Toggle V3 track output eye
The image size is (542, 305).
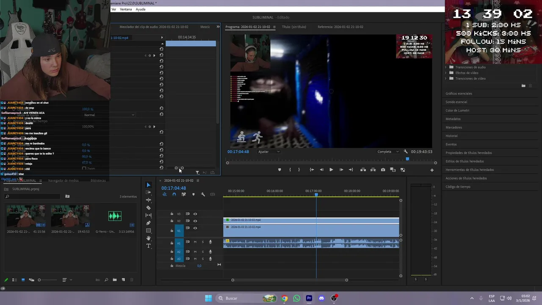195,214
